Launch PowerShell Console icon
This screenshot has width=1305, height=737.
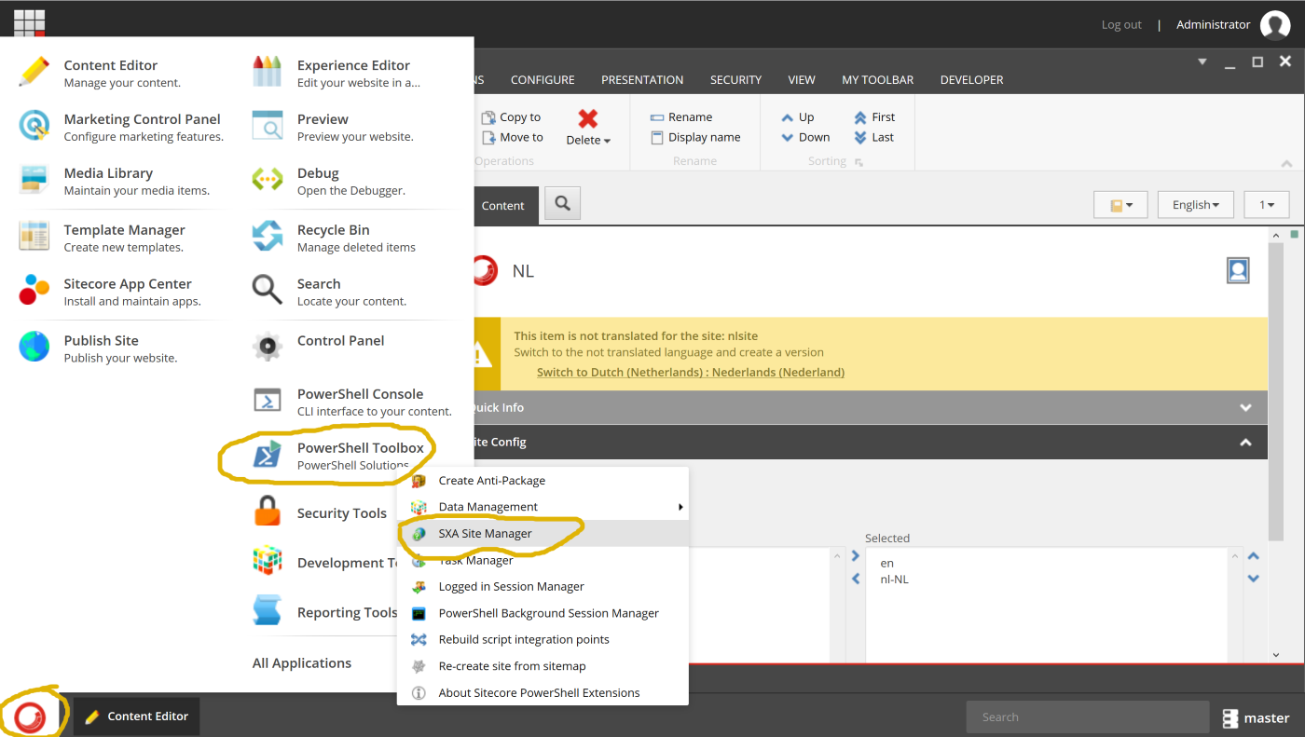point(268,401)
